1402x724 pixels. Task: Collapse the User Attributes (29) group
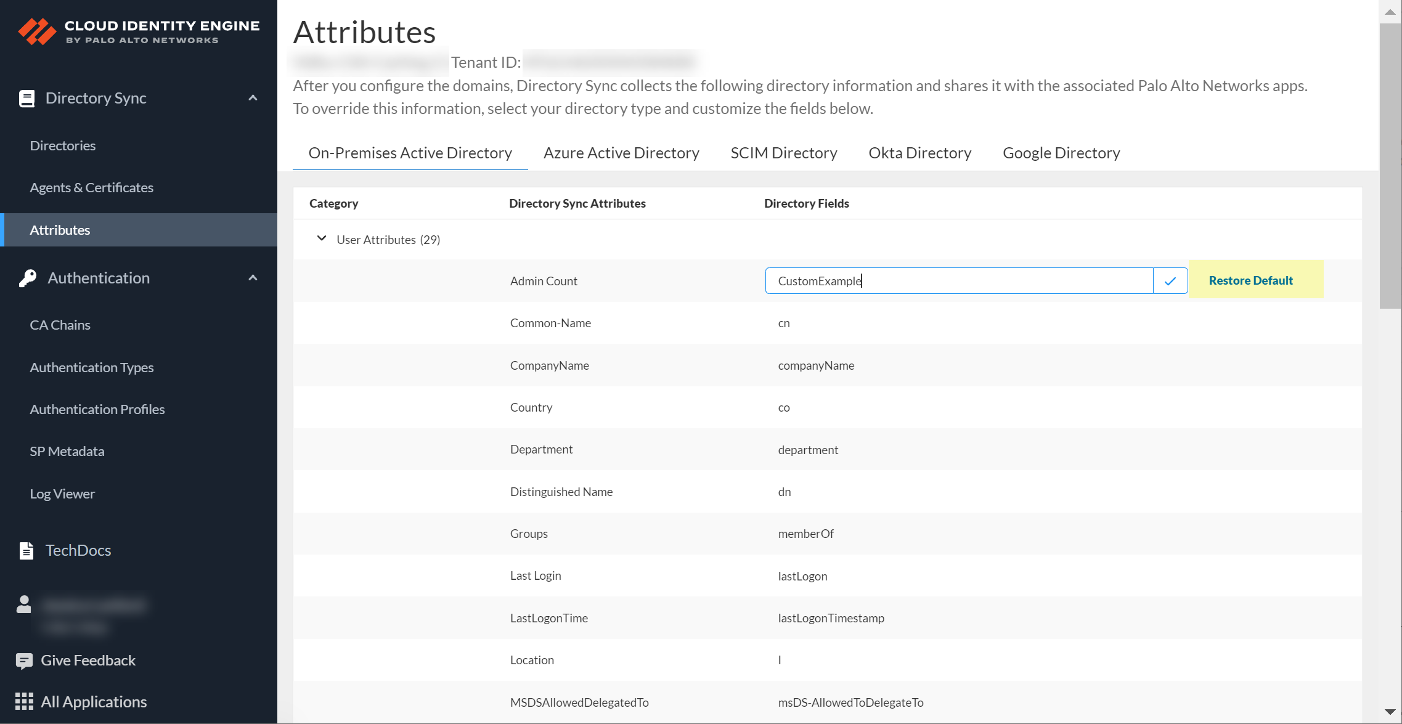(321, 238)
